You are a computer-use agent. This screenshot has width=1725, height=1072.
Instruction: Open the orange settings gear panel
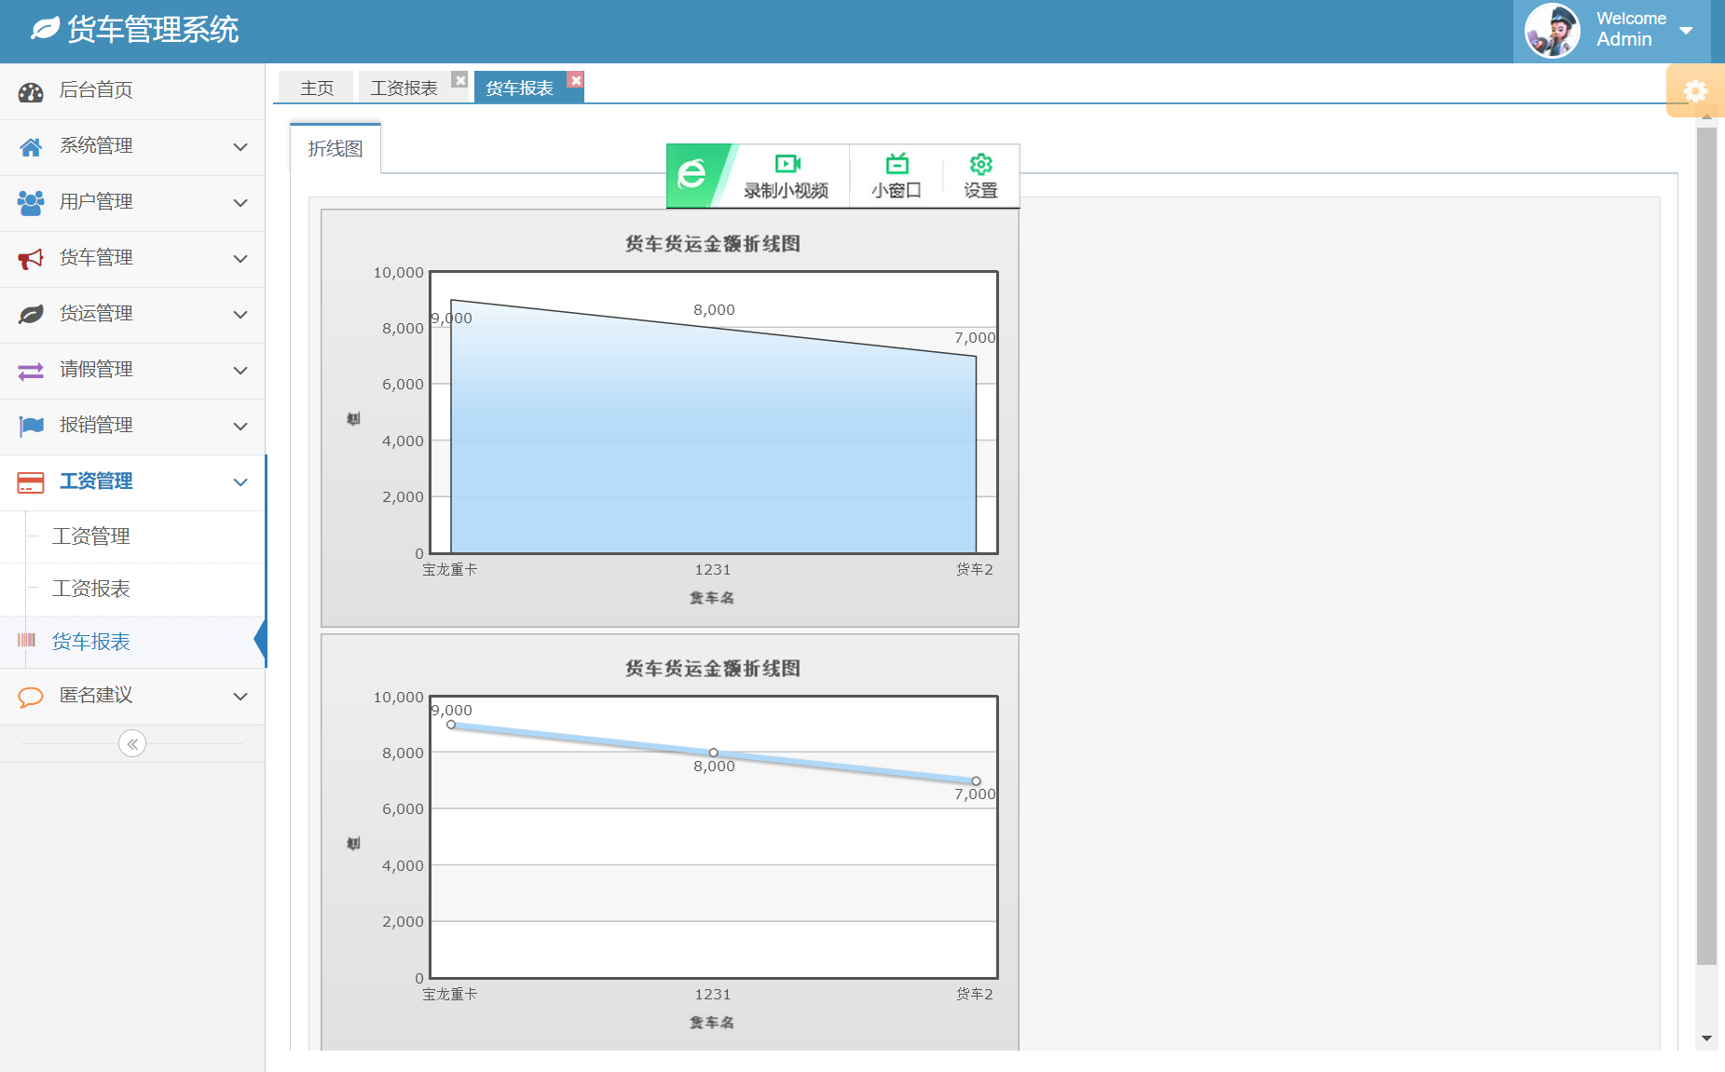1694,90
